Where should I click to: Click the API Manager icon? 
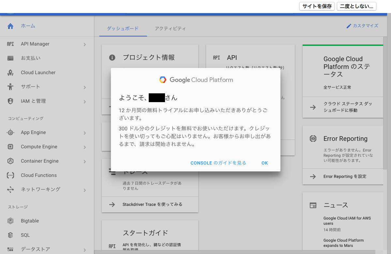click(10, 44)
